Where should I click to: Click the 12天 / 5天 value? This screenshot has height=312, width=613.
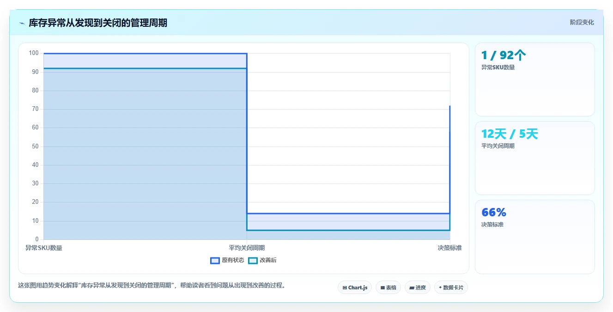pos(510,134)
